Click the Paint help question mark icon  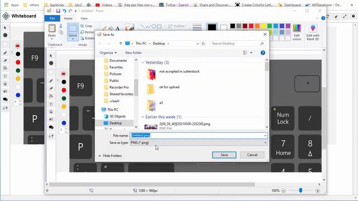pyautogui.click(x=323, y=18)
